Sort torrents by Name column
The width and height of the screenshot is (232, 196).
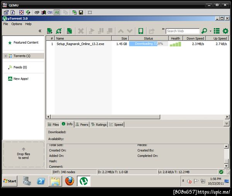click(83, 38)
